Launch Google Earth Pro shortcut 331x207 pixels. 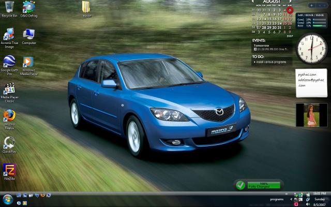pos(9,65)
